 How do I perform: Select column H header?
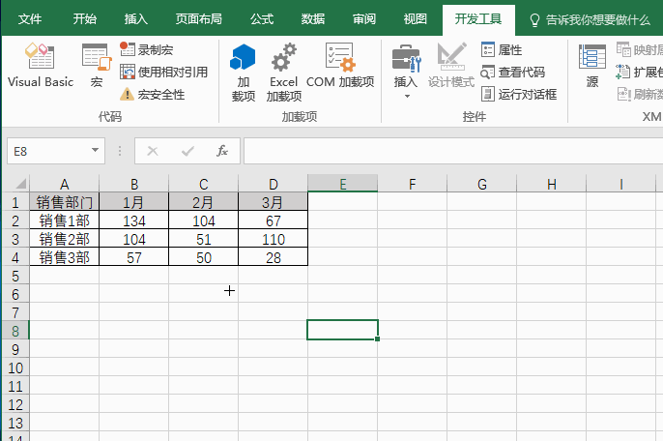coord(551,184)
